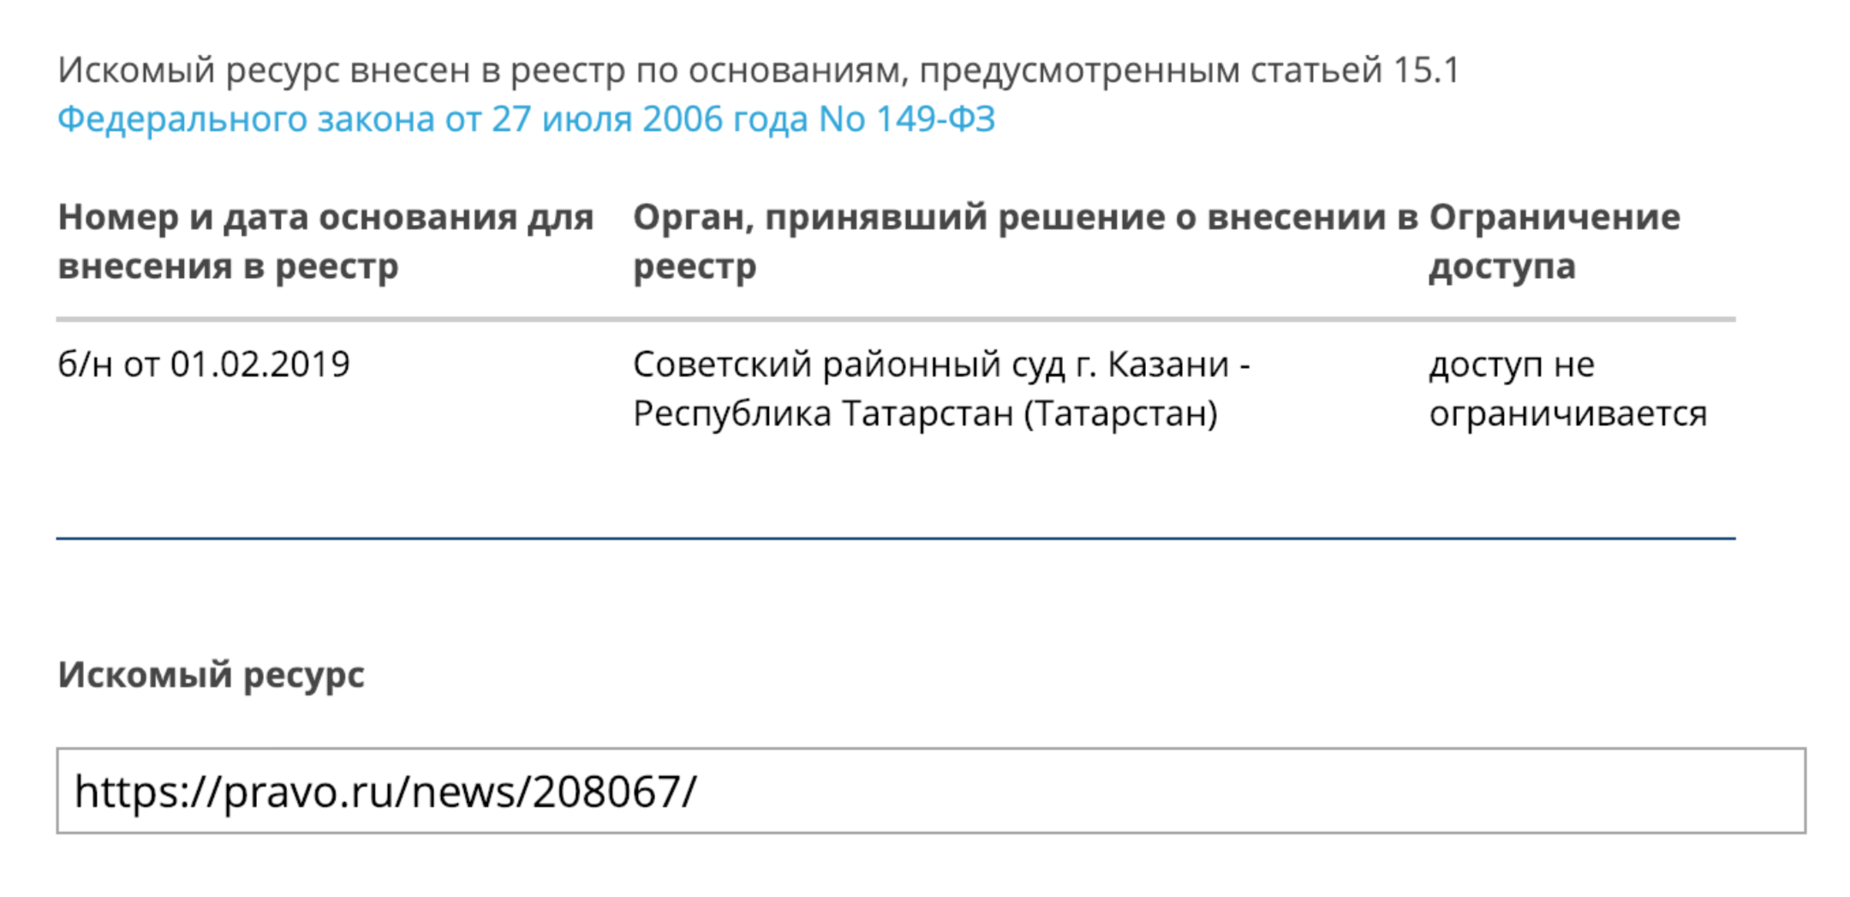1850x897 pixels.
Task: Click "27 июля 2006 года" in the law link
Action: coord(649,119)
